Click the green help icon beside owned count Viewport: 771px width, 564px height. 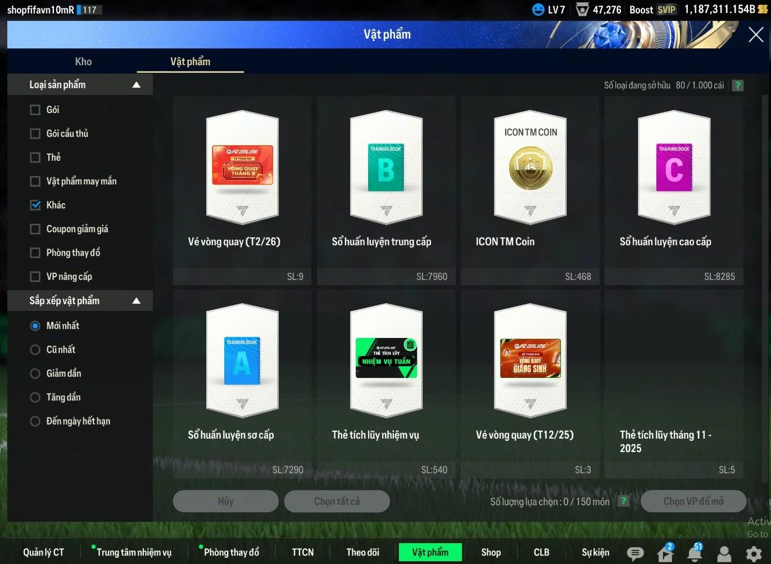pyautogui.click(x=738, y=85)
